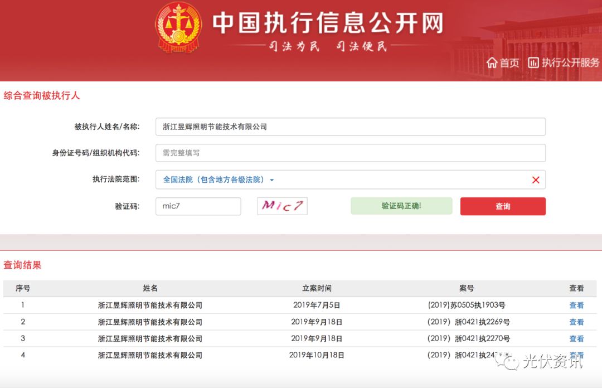Open 查看 link for case 苏0505执1903号
This screenshot has width=602, height=388.
click(576, 305)
